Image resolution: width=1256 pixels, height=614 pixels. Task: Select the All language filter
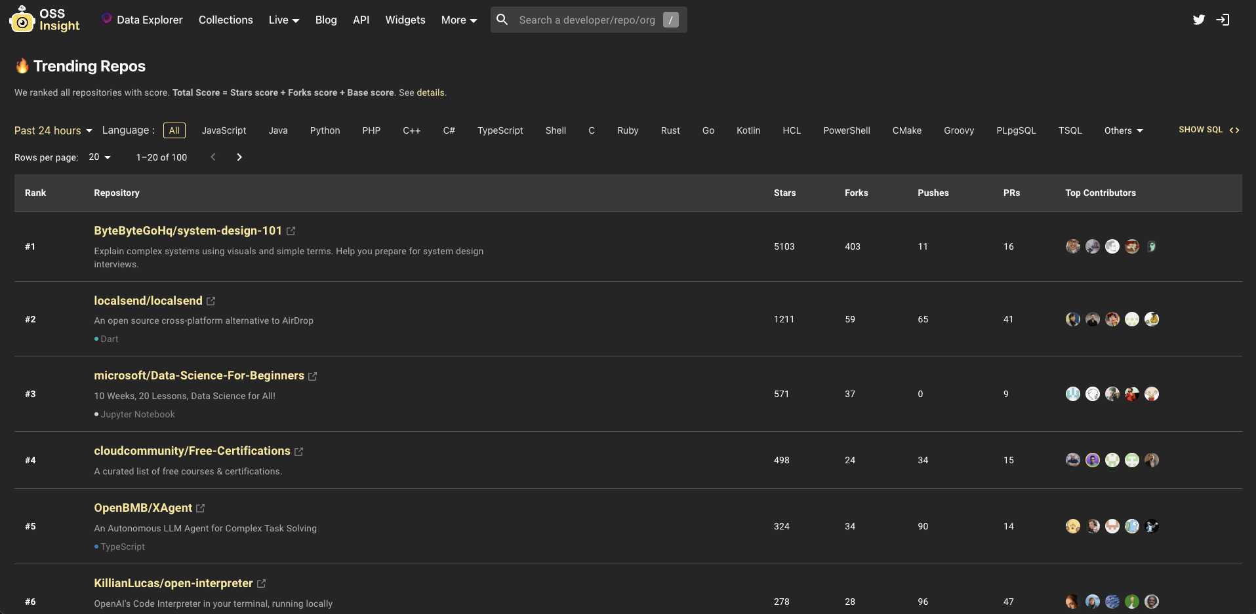pyautogui.click(x=174, y=130)
